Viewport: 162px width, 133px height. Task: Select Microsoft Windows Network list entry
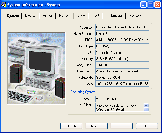[116, 106]
